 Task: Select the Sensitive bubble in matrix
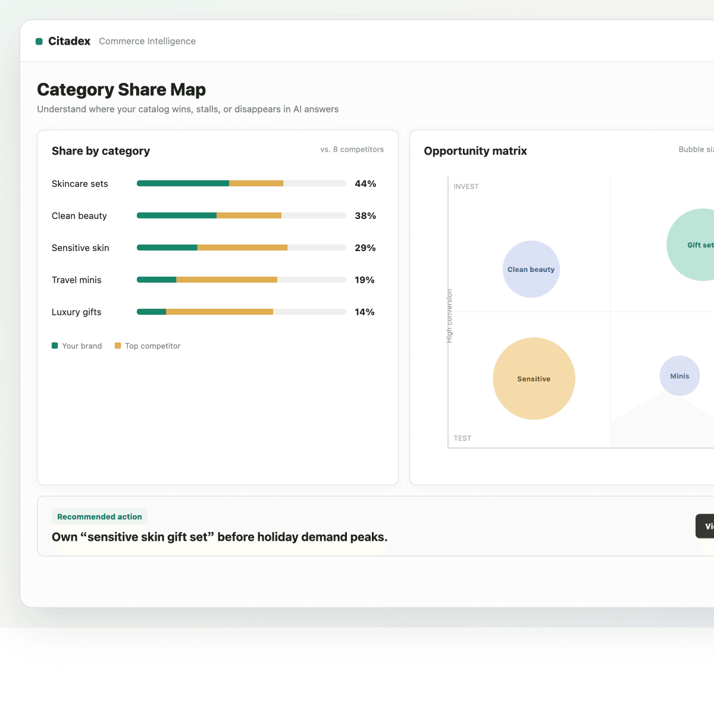point(534,378)
